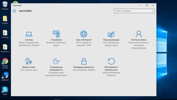The height and width of the screenshot is (100, 177).
Task: Open the Корзина recycle bin on desktop
Action: [5, 6]
